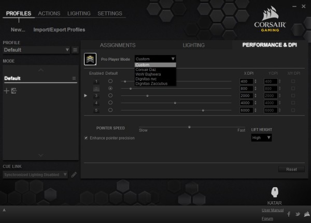This screenshot has width=311, height=223.
Task: Toggle enabled state of DPI stage 1
Action: tap(96, 81)
